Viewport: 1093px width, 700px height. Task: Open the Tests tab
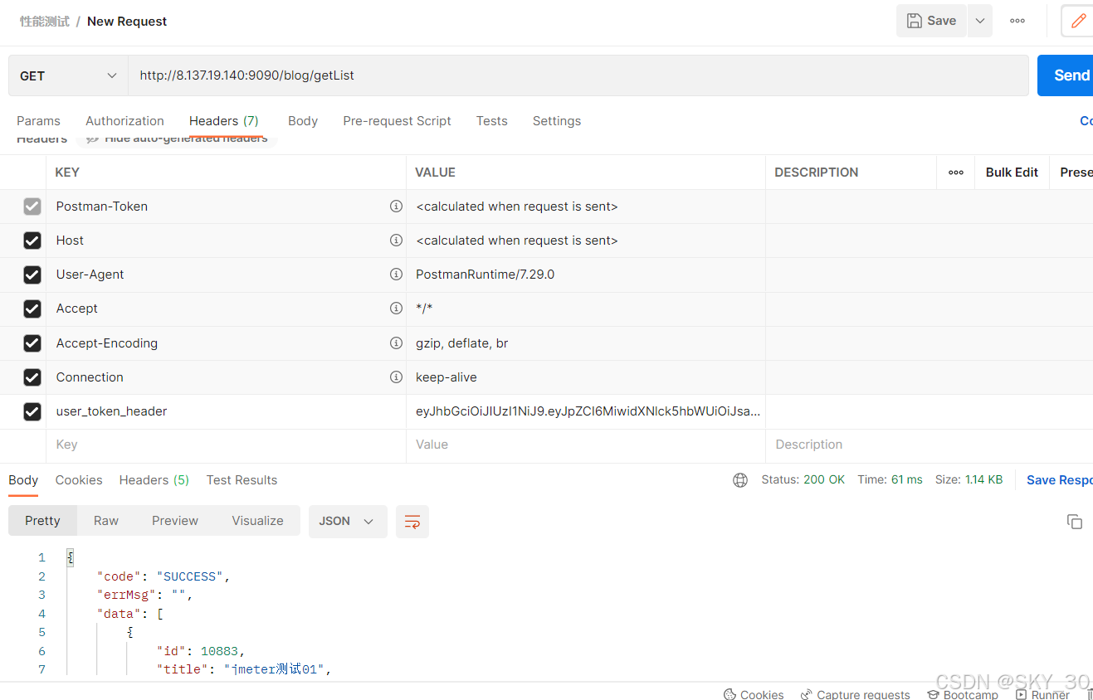point(491,121)
